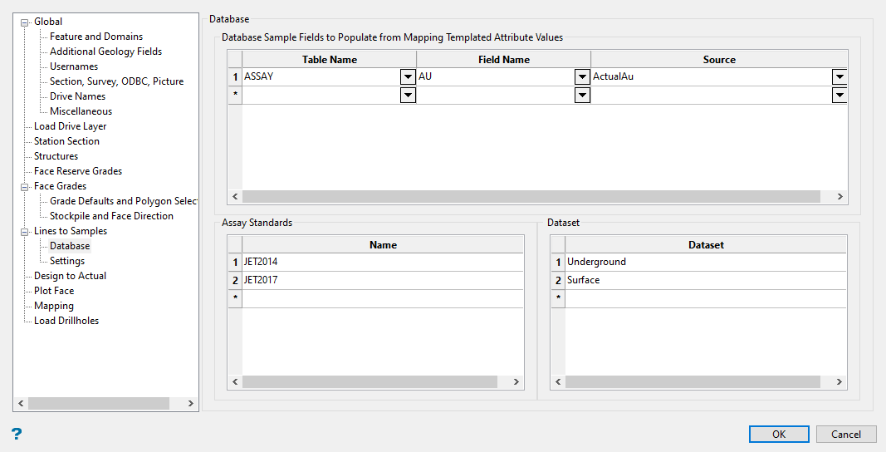886x452 pixels.
Task: Select row 2 header in Dataset table
Action: pos(558,280)
